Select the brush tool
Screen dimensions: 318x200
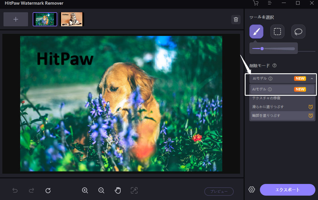coord(256,32)
